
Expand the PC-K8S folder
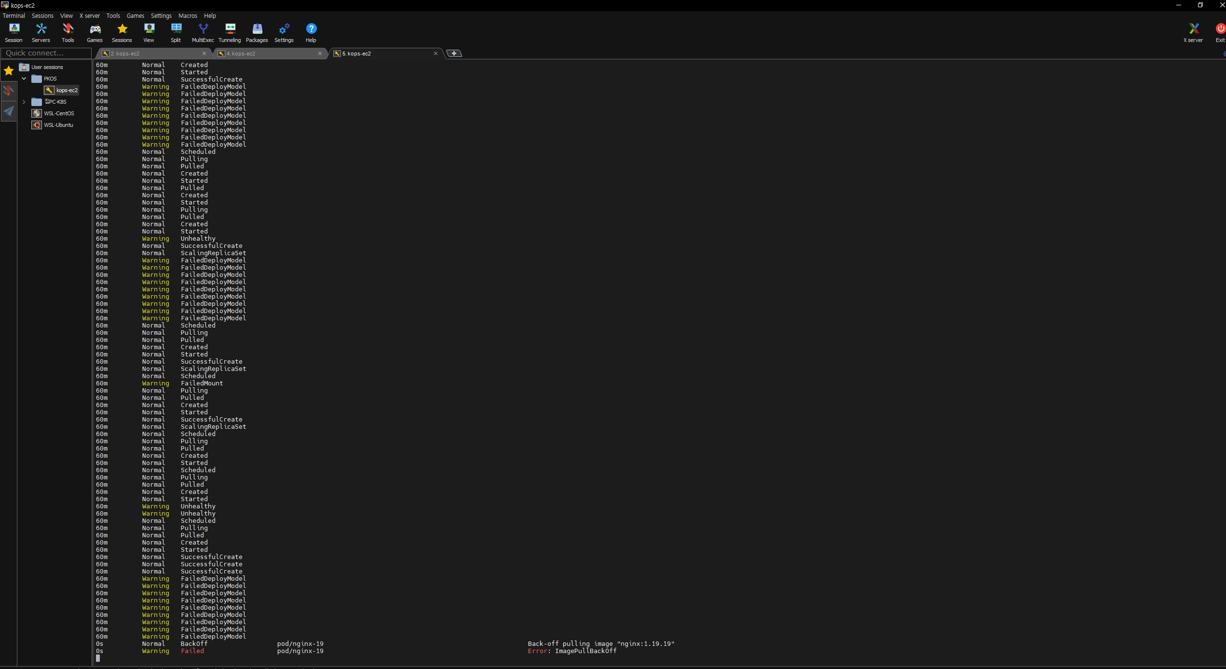tap(24, 102)
